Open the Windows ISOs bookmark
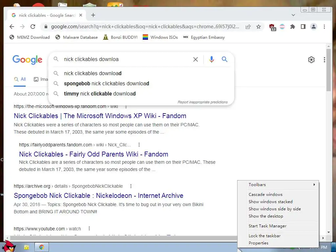This screenshot has height=252, width=336. [x=160, y=37]
